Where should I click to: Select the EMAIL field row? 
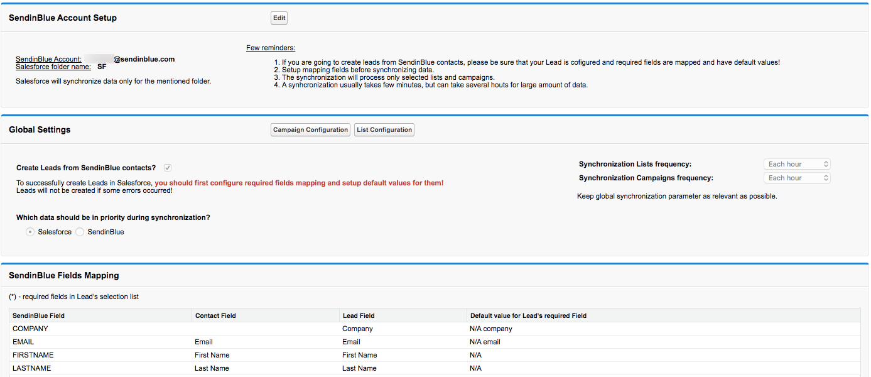coord(23,342)
